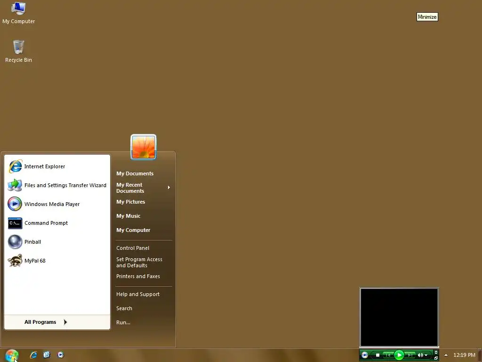This screenshot has height=362, width=482.
Task: Open Set Program Access and Defaults
Action: point(143,262)
